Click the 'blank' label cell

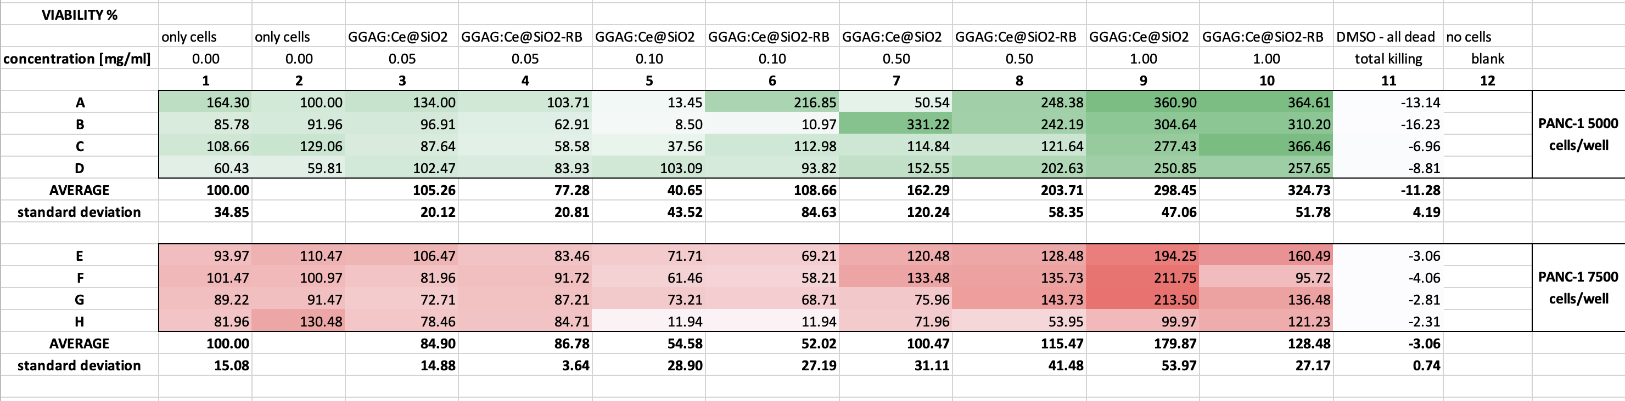1488,59
